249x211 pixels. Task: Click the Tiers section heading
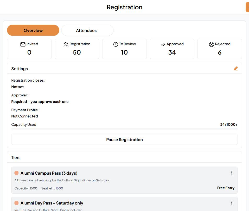[x=16, y=157]
